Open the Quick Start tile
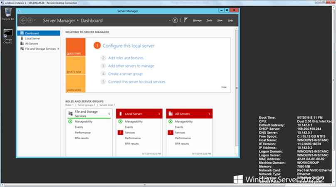This screenshot has height=187, width=336. 76,47
